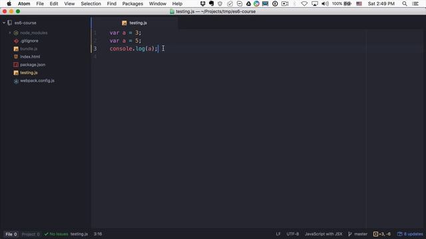Open the Help menu

(x=177, y=4)
